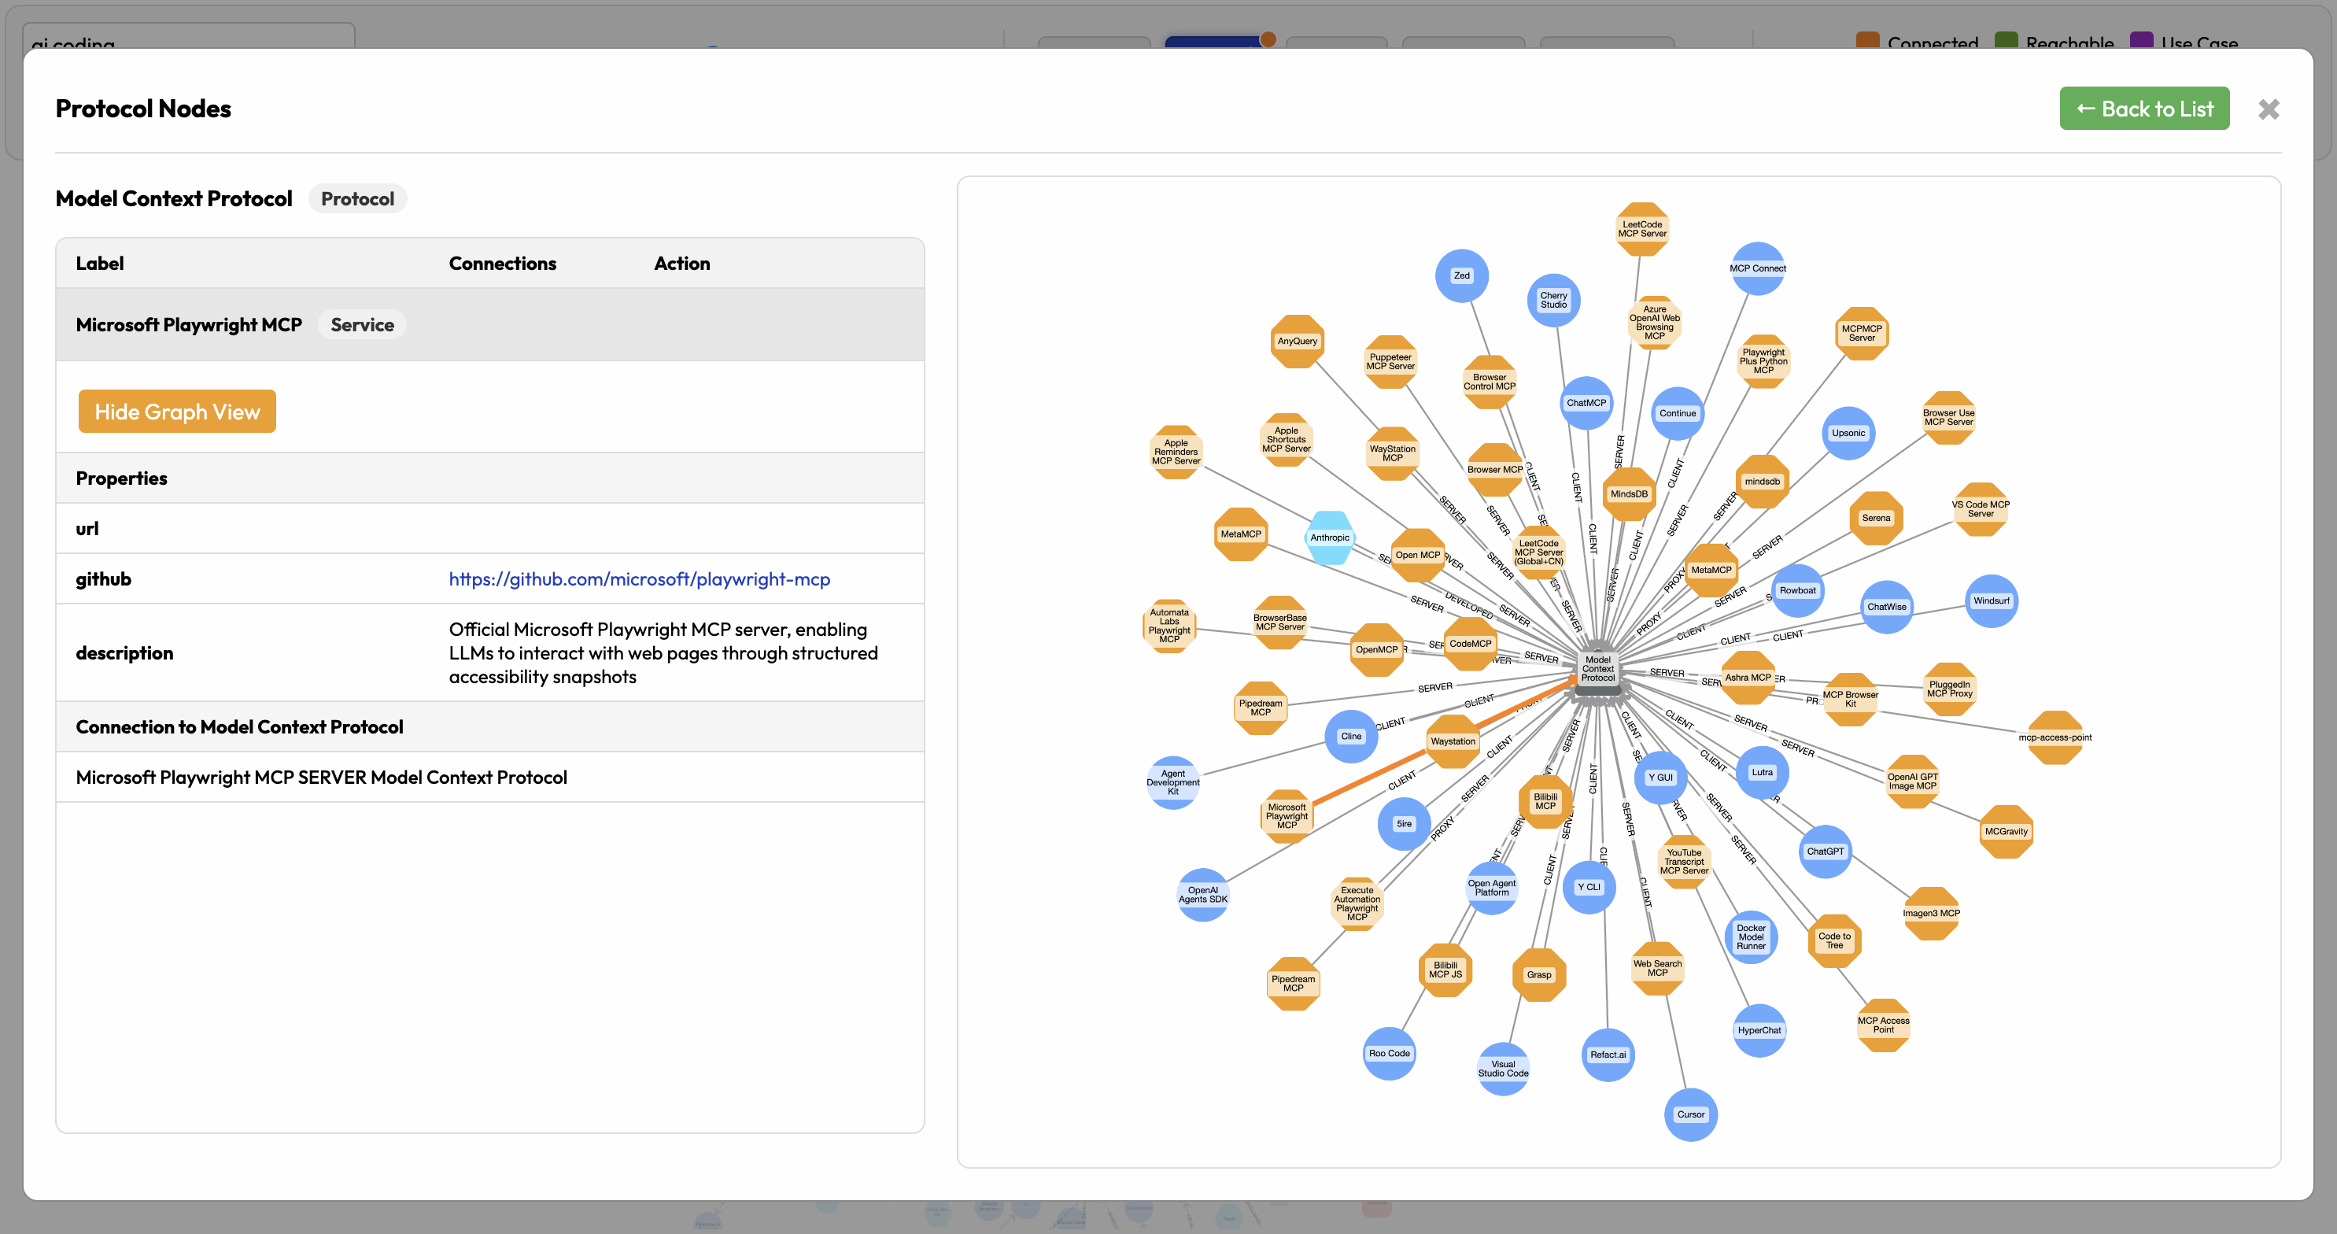Select the Open Agent Platform node
2337x1234 pixels.
pyautogui.click(x=1491, y=889)
